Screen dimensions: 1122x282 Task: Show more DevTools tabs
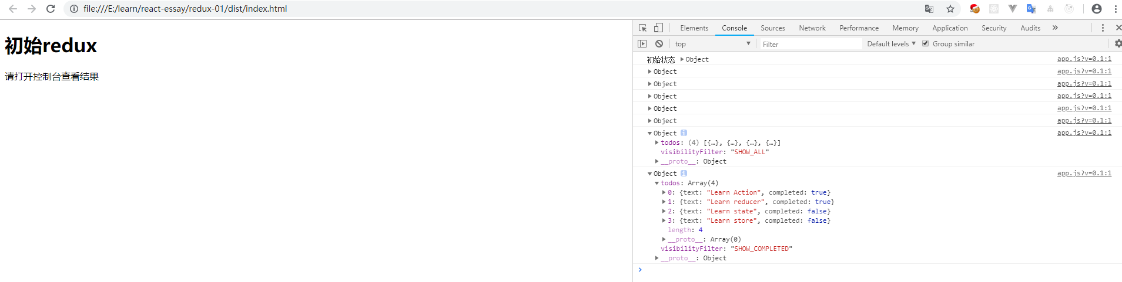[x=1055, y=28]
